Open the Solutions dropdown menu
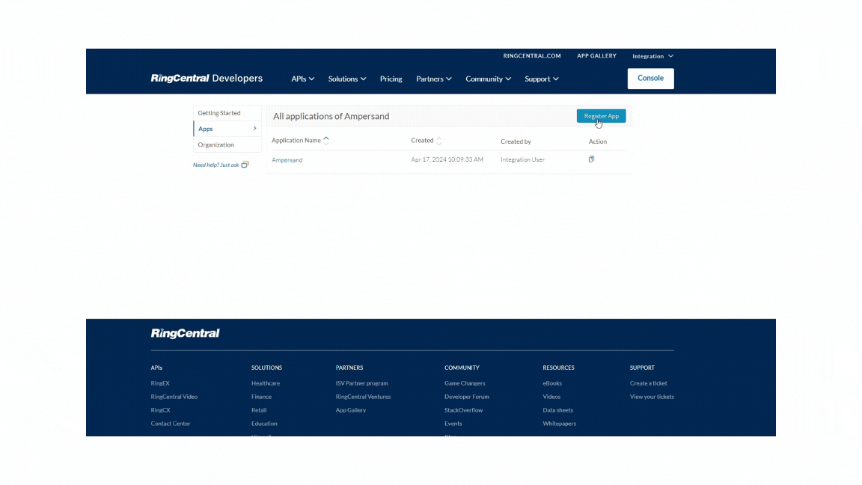 [346, 79]
